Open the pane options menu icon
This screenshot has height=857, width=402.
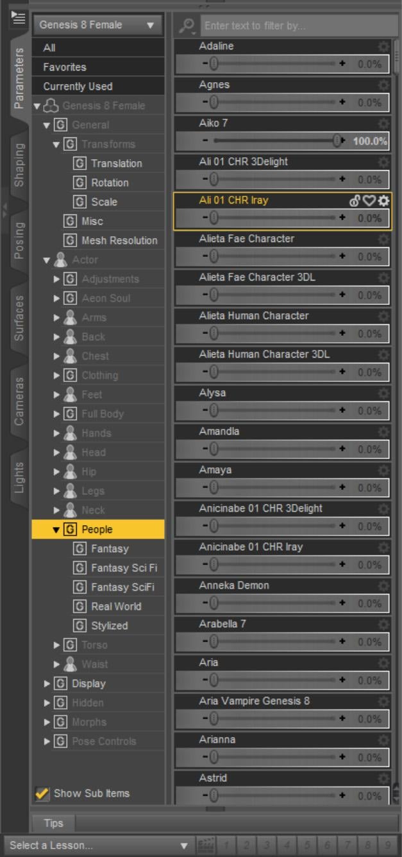18,17
